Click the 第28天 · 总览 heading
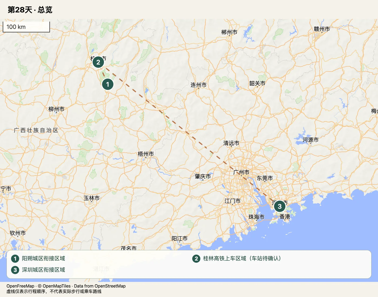The image size is (378, 297). click(30, 10)
